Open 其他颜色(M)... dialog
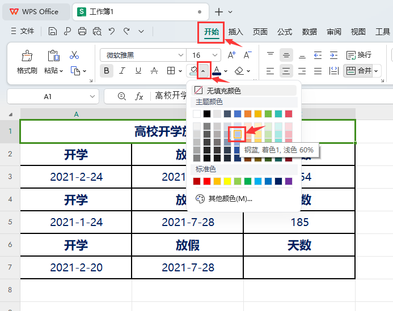The width and height of the screenshot is (393, 311). click(x=224, y=199)
